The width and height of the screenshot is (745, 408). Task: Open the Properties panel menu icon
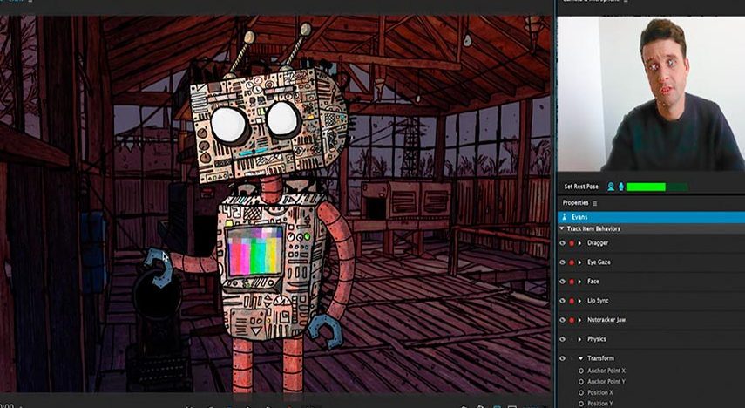click(595, 203)
